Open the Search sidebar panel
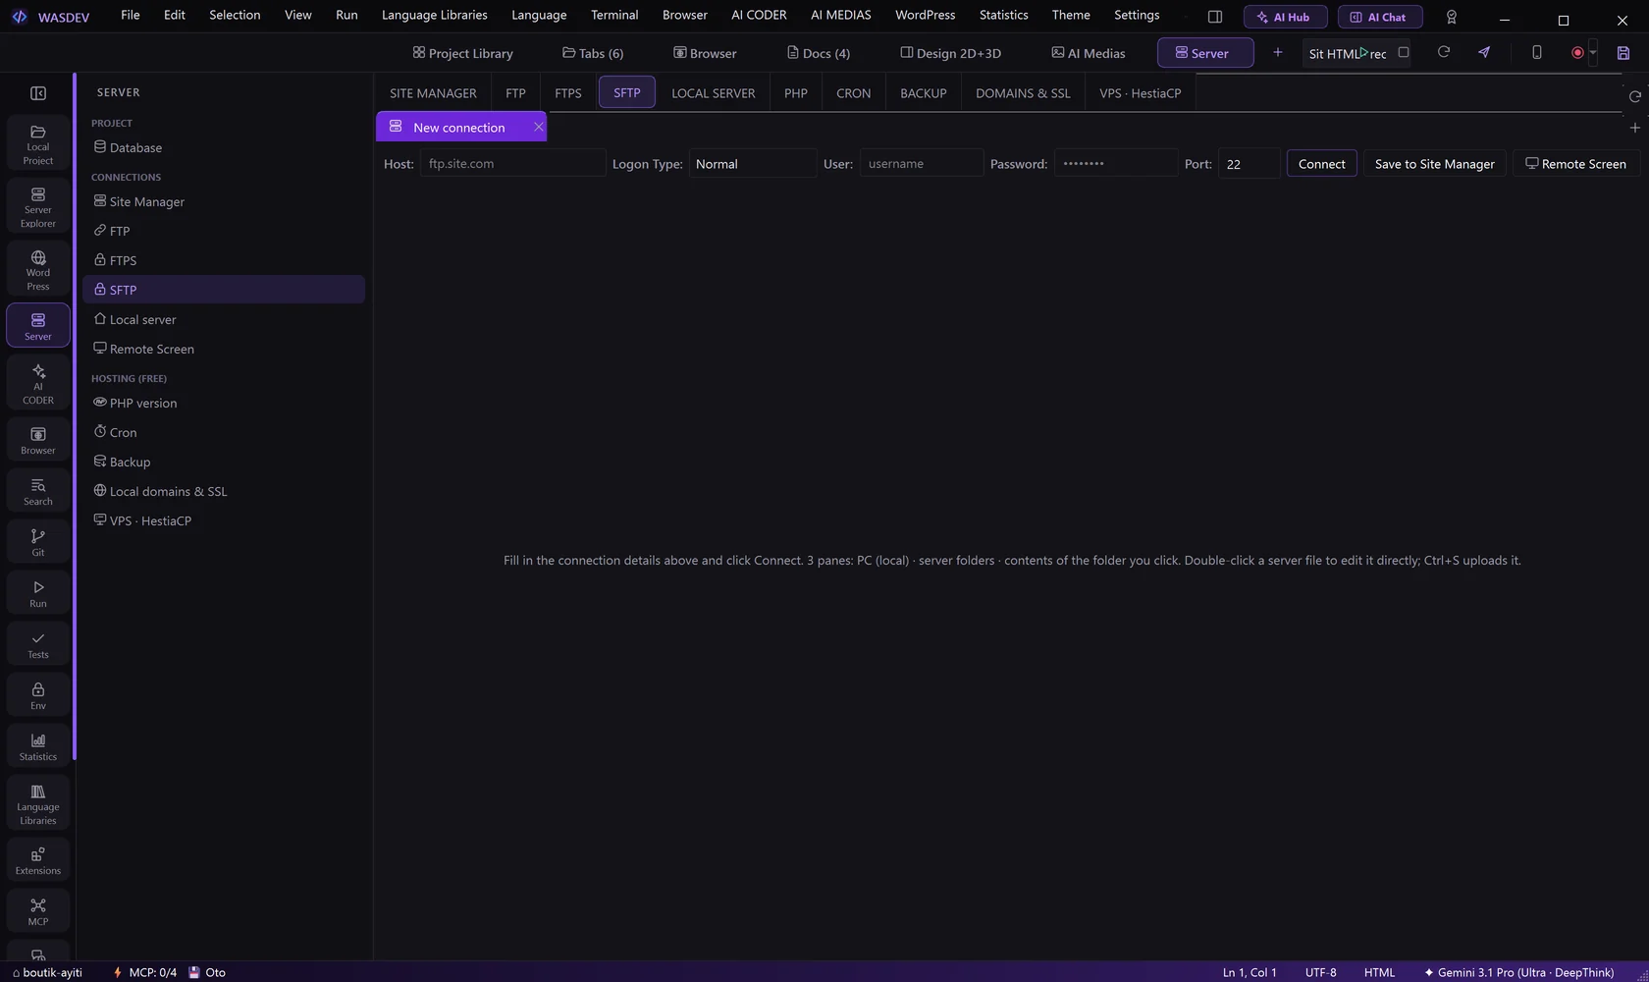The height and width of the screenshot is (982, 1649). point(38,492)
